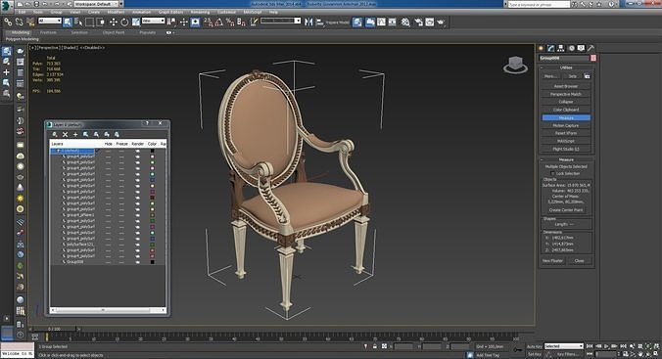Click the Layer dialog horizontal scrollbar
Image resolution: width=662 pixels, height=359 pixels.
point(108,310)
